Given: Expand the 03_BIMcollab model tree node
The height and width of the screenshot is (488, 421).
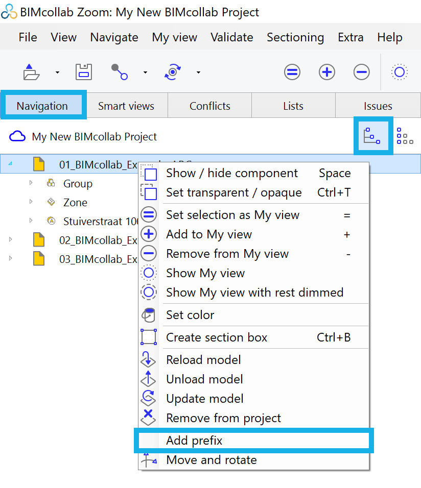Looking at the screenshot, I should coord(11,258).
